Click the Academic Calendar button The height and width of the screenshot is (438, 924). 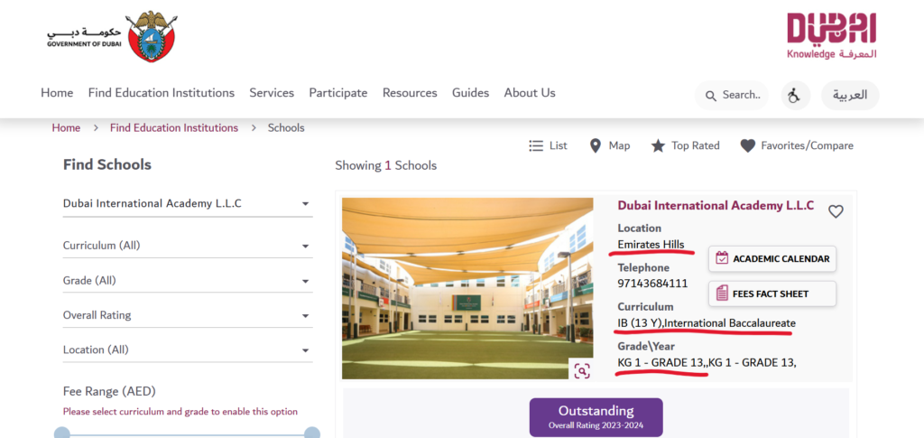point(772,259)
